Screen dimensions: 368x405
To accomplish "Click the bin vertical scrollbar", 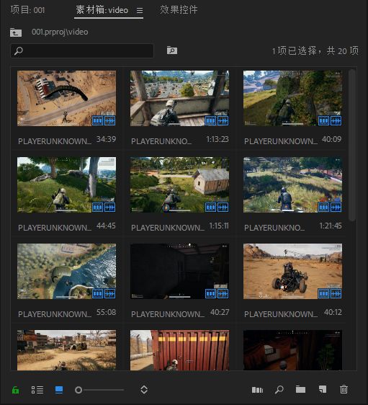I will 351,145.
